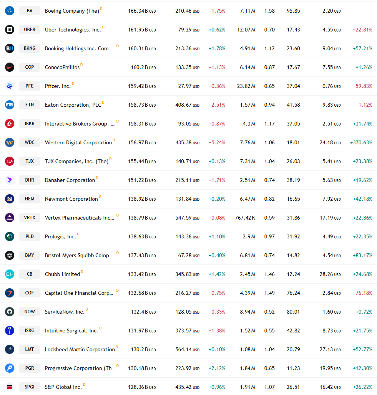Click the S&P Global logo icon
The width and height of the screenshot is (377, 395).
click(10, 387)
